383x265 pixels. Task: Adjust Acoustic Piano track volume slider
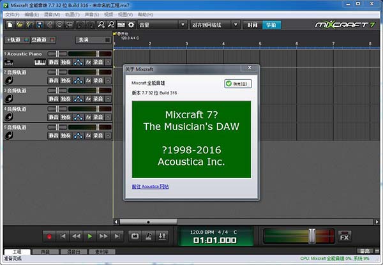point(98,54)
